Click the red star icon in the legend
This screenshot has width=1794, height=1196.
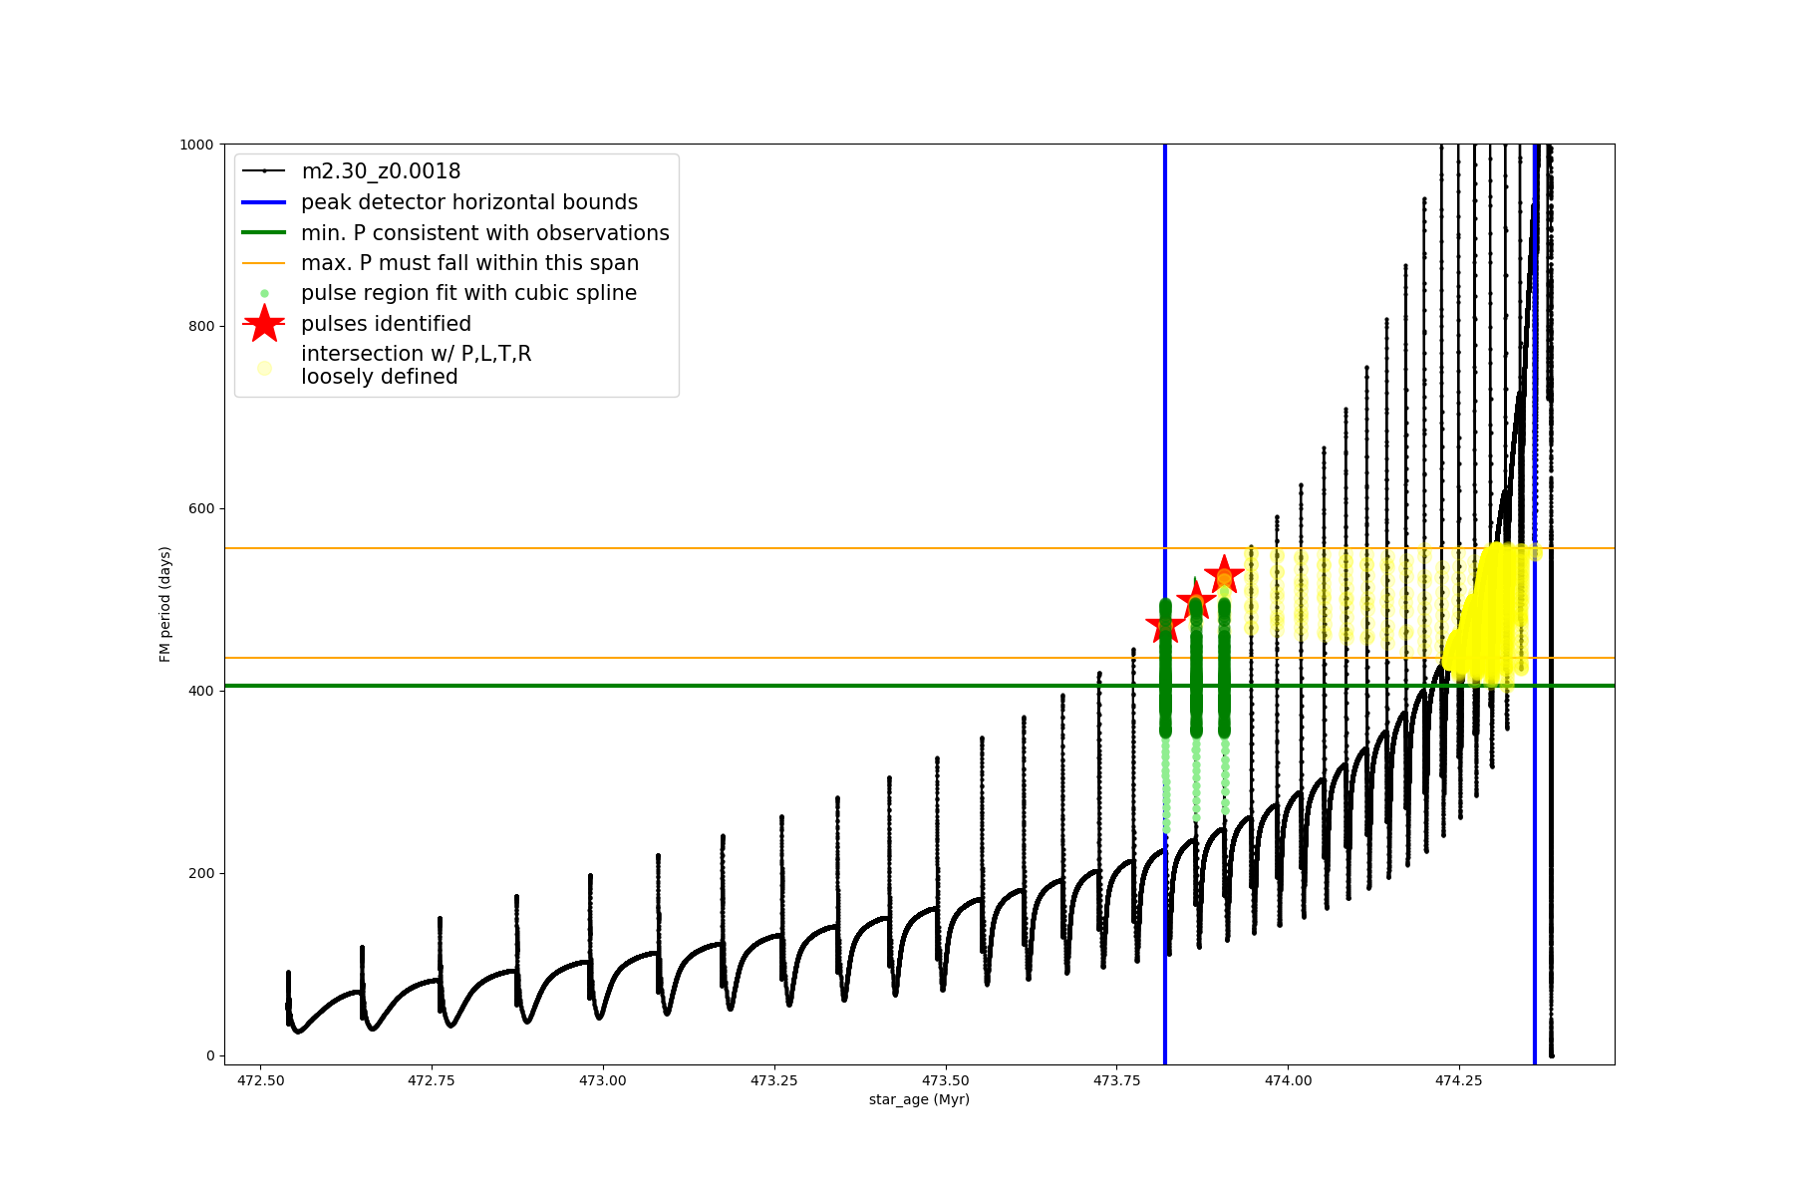264,324
